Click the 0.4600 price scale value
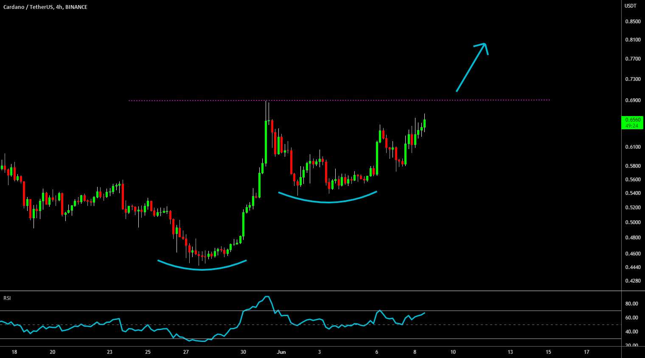The height and width of the screenshot is (358, 645). [632, 254]
